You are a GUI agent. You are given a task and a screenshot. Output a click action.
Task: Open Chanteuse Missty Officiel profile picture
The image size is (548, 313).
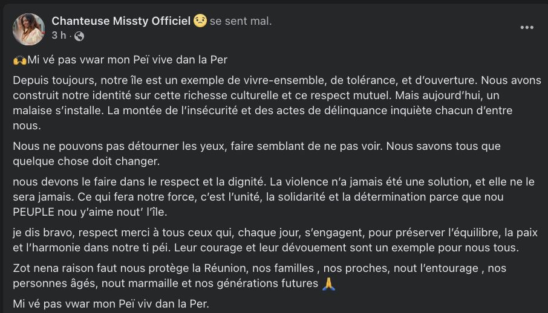pos(28,29)
